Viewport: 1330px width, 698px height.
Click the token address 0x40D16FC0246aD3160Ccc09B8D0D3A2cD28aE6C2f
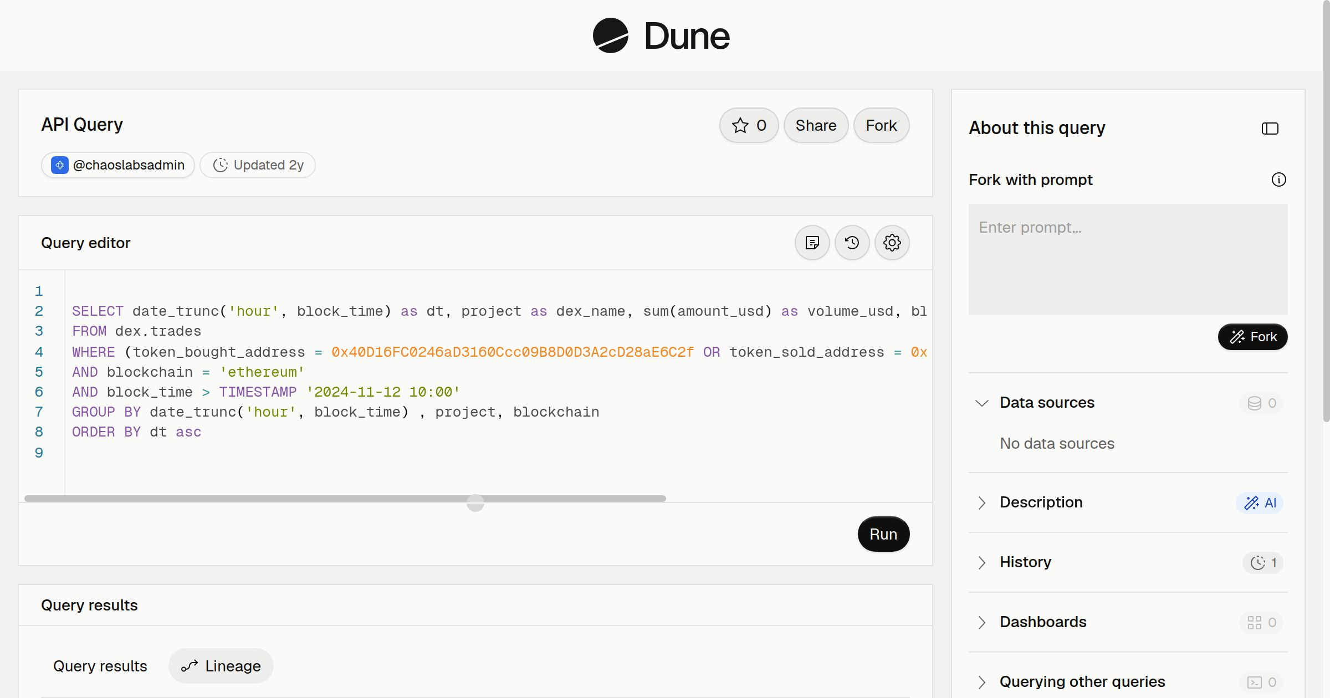[x=513, y=352]
